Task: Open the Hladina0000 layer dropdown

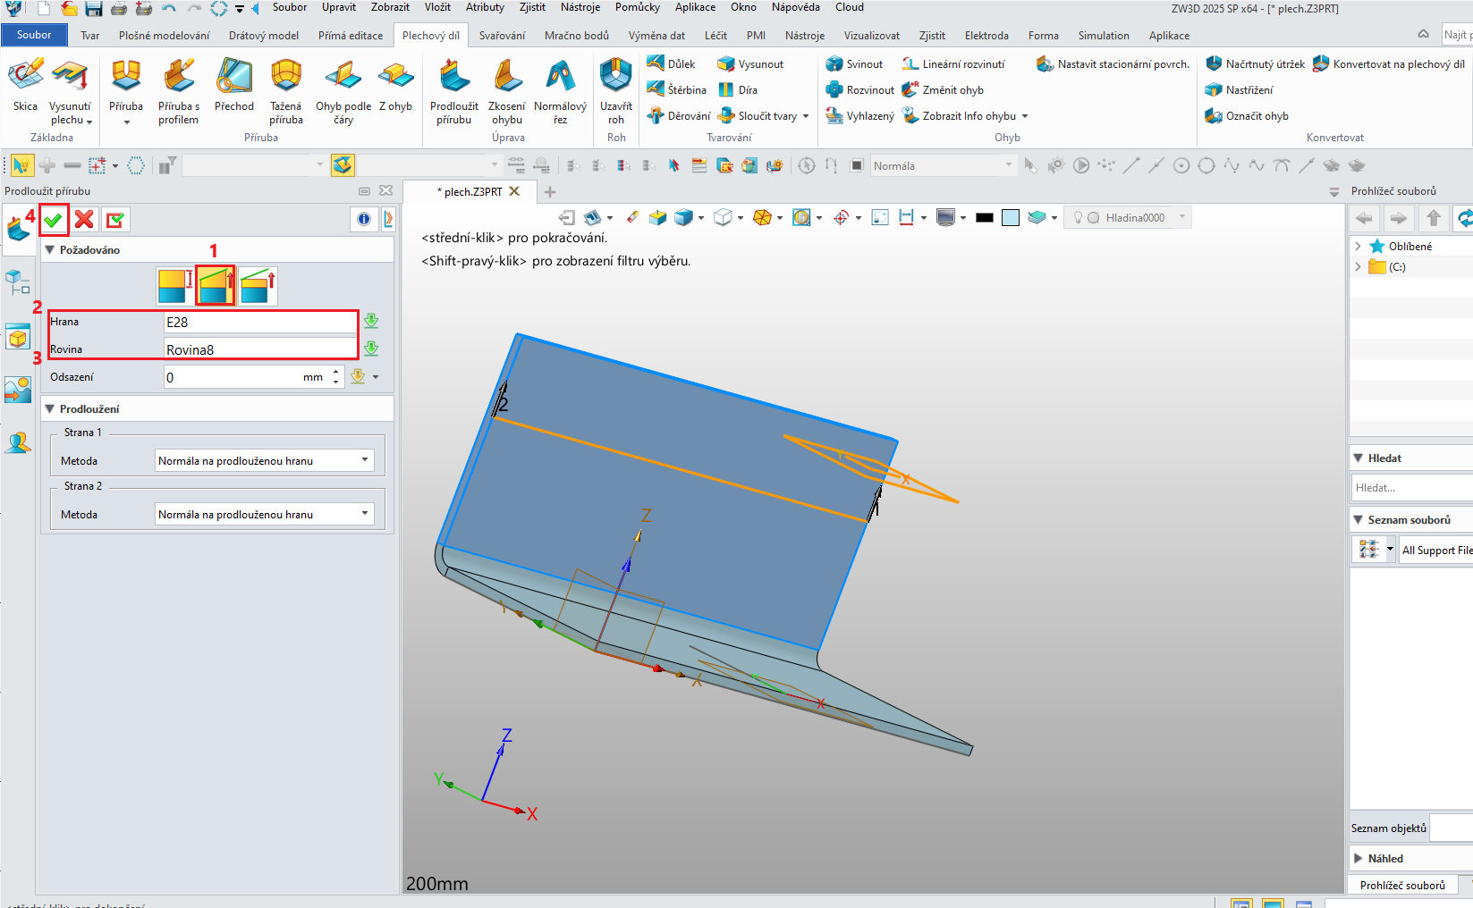Action: tap(1182, 217)
